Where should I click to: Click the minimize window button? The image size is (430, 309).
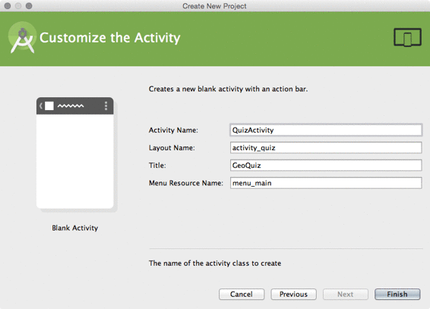pyautogui.click(x=18, y=6)
